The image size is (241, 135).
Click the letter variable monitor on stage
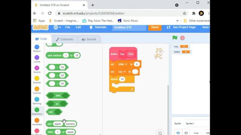[182, 52]
